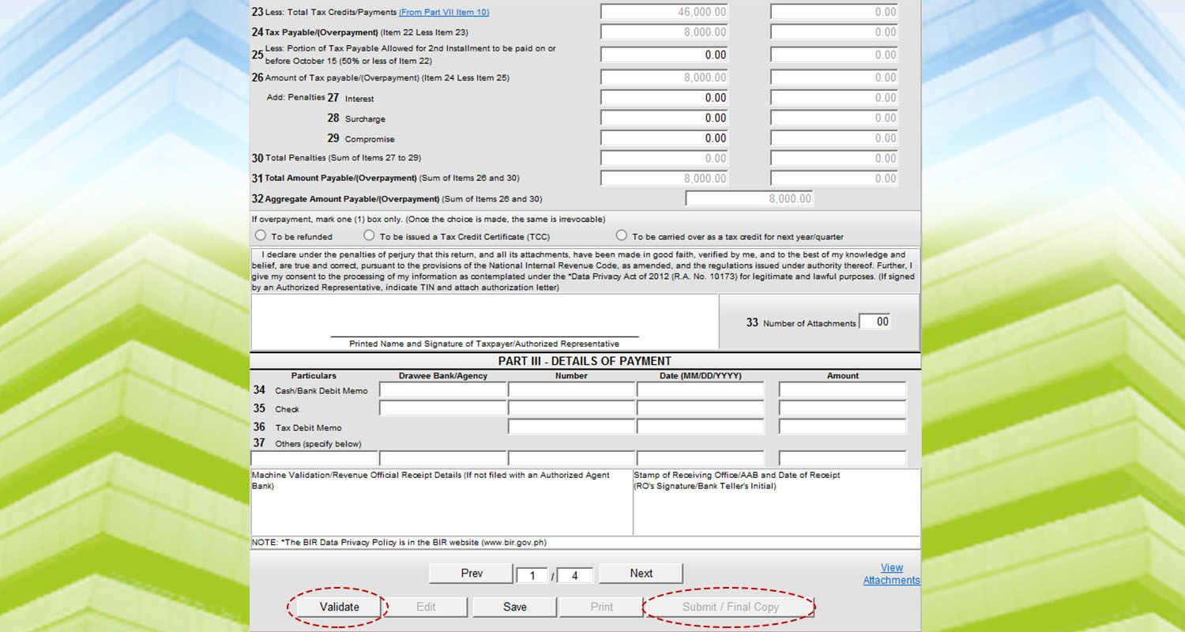
Task: Click Tax Debit Memo Amount field
Action: pos(842,427)
